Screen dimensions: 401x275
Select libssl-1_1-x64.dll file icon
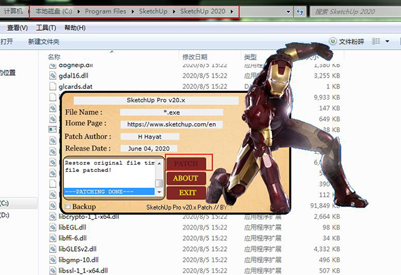[52, 270]
